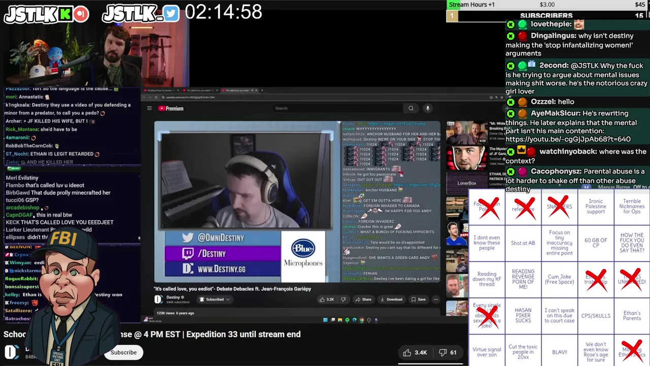650x366 pixels.
Task: Open the outer stream channel avatar
Action: [12, 352]
